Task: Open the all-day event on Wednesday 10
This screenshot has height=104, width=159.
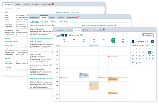Action: tap(94, 45)
